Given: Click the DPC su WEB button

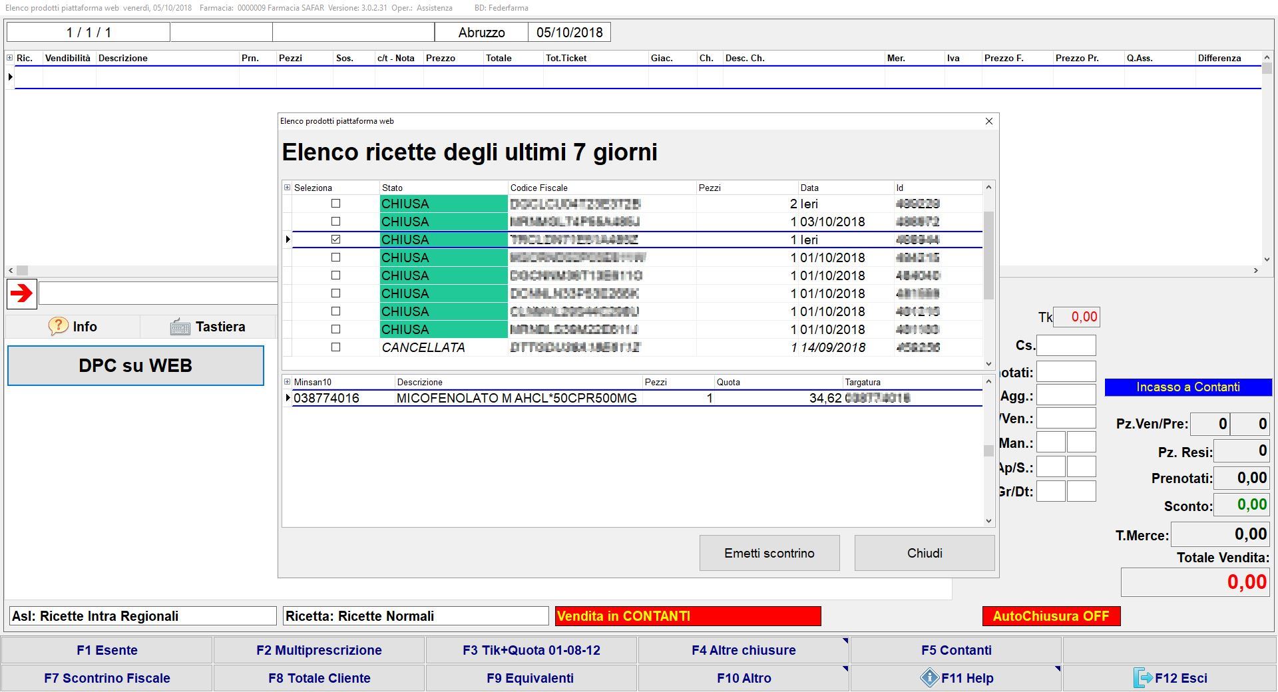Looking at the screenshot, I should click(x=135, y=365).
